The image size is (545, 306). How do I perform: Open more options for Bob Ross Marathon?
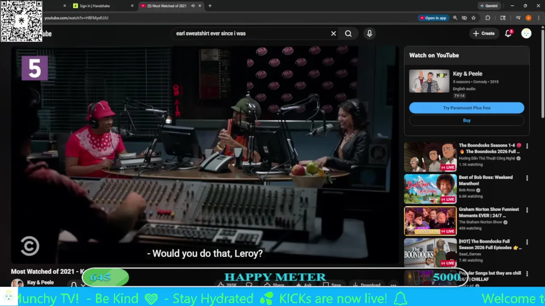click(527, 178)
